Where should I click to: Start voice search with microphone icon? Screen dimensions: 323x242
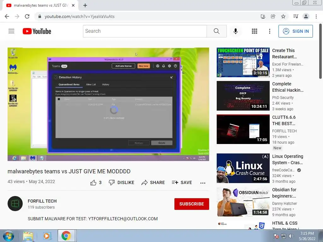(235, 31)
